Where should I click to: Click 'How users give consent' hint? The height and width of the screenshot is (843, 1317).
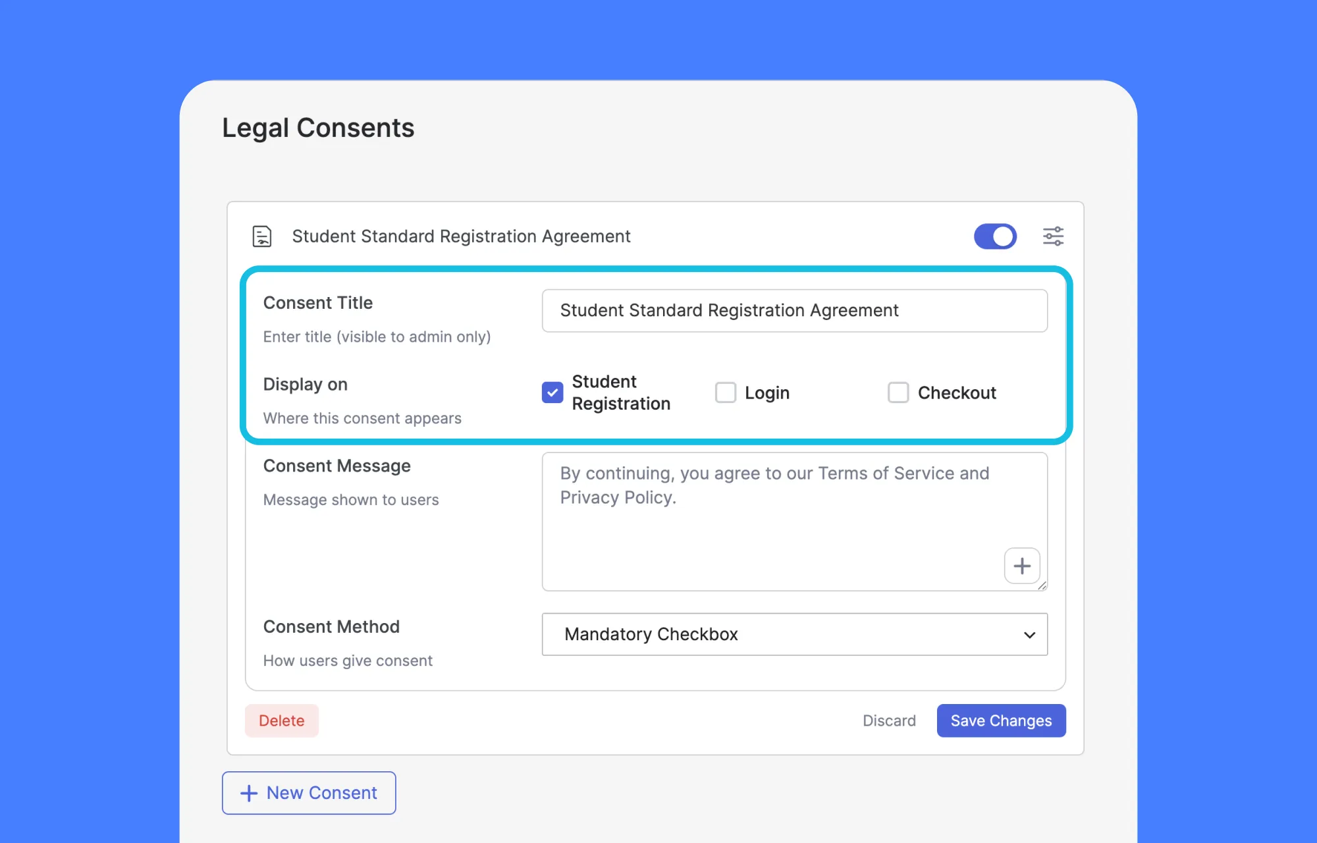tap(348, 661)
